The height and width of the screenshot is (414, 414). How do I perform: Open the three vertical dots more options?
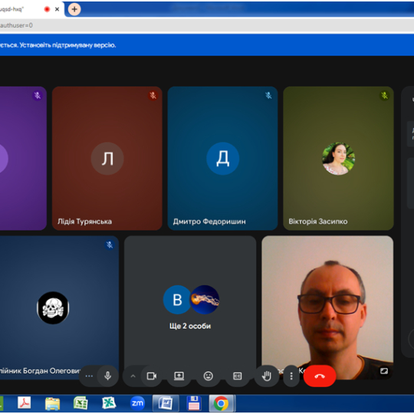click(x=291, y=376)
